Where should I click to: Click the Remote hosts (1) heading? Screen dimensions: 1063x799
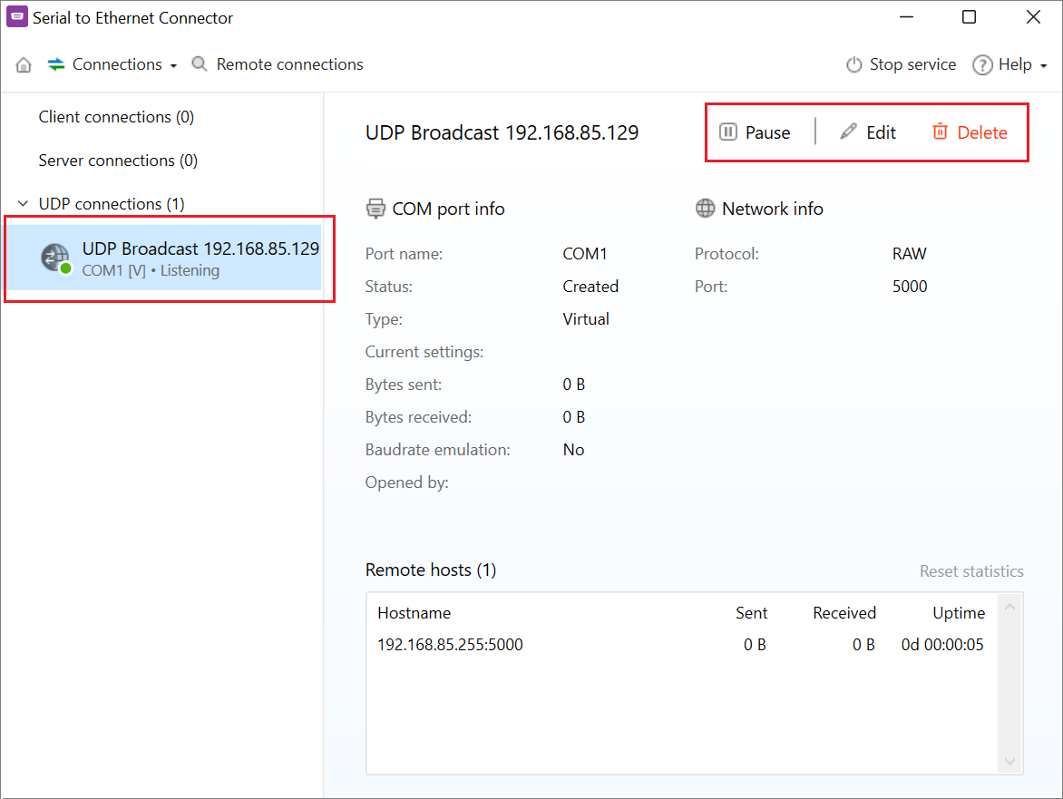[x=431, y=570]
